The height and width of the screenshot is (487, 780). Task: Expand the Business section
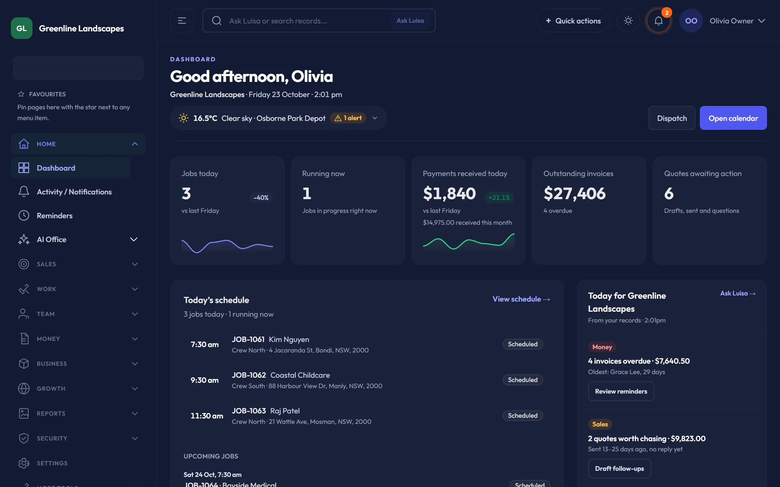[x=78, y=364]
